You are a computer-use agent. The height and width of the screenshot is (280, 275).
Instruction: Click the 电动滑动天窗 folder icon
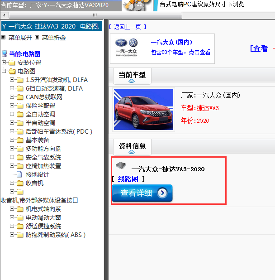20,217
